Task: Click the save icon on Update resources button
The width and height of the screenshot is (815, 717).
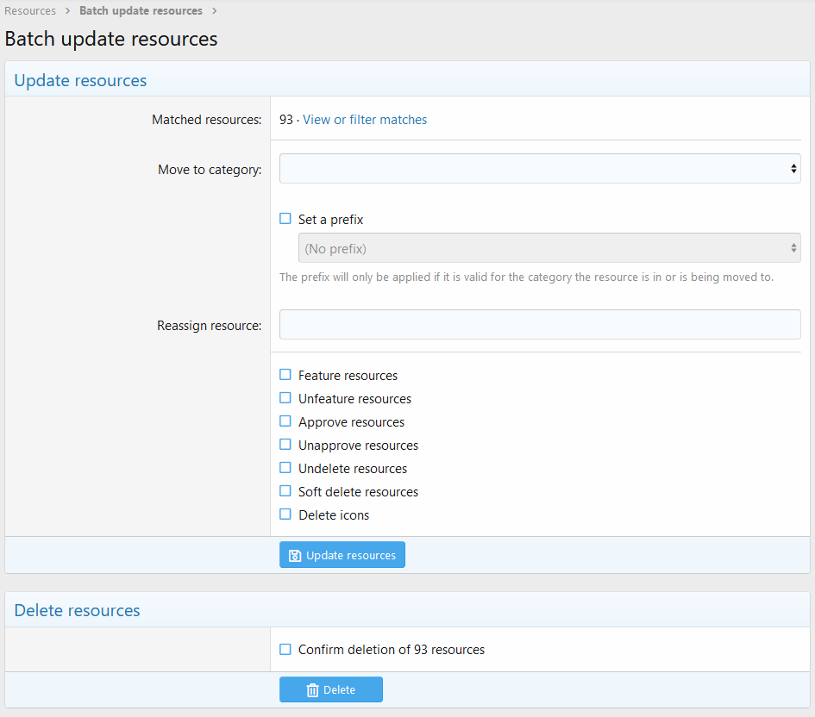Action: 295,556
